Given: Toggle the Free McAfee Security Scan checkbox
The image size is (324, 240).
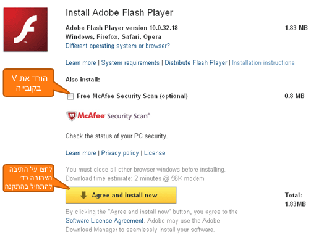Looking at the screenshot, I should pos(70,96).
